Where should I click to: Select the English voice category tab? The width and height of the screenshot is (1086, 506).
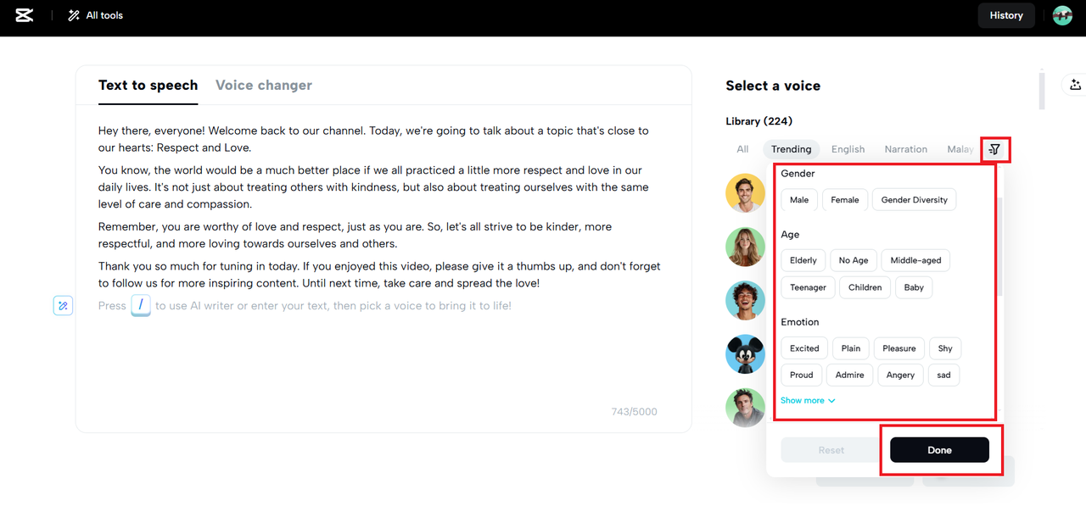(848, 149)
